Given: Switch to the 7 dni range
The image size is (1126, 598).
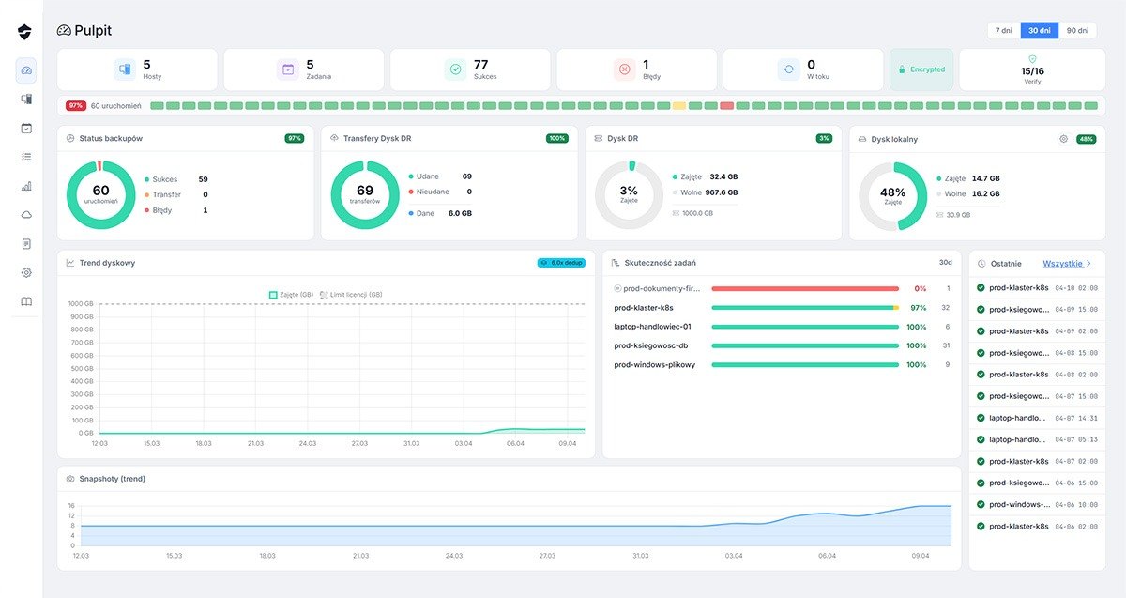Looking at the screenshot, I should click(x=1003, y=31).
